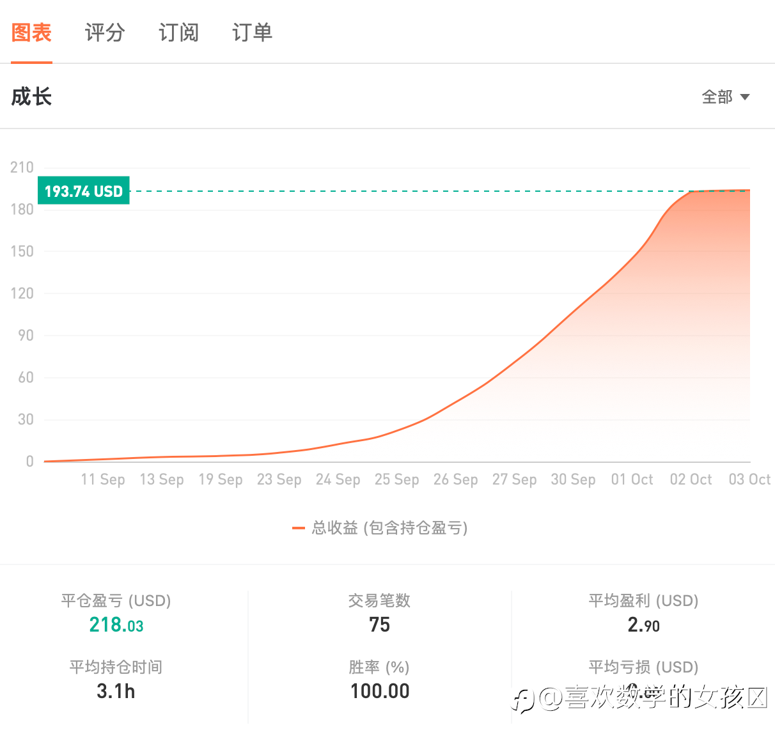775x739 pixels.
Task: Select the 30 Sep axis date
Action: [x=574, y=479]
